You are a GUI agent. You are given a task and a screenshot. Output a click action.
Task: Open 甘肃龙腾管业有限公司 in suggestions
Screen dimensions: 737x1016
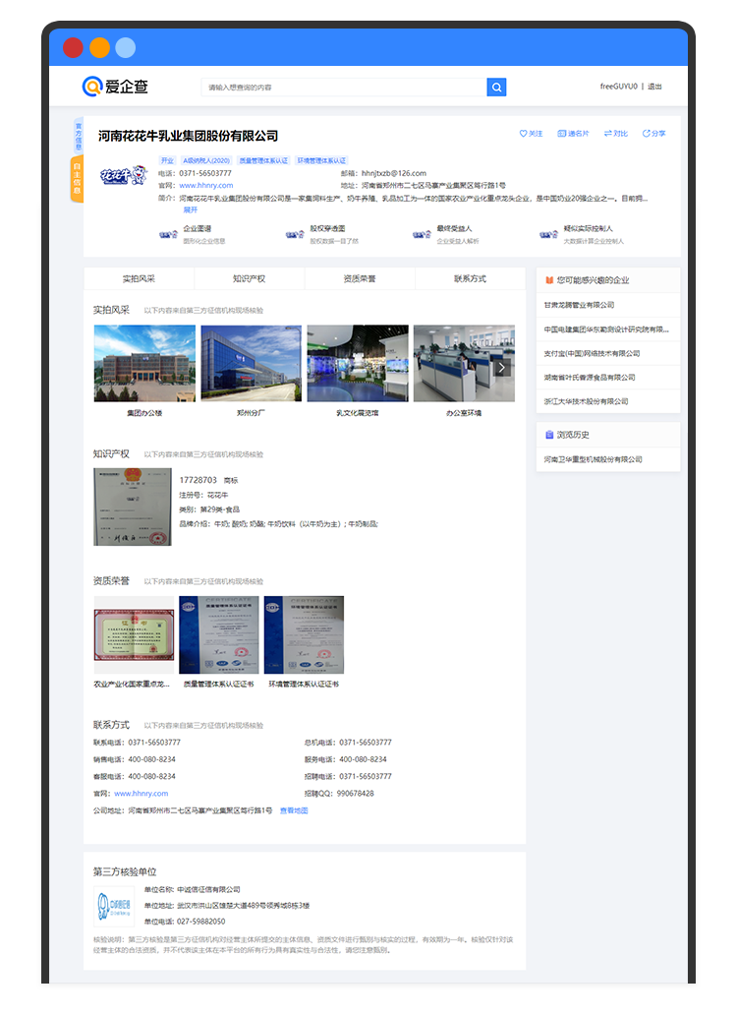coord(579,305)
